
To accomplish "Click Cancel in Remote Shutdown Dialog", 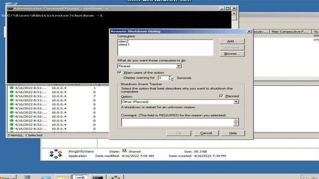I will click(x=206, y=133).
